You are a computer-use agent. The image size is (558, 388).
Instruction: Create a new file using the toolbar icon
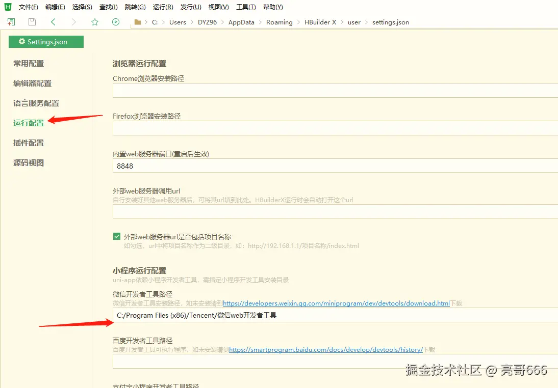(10, 22)
